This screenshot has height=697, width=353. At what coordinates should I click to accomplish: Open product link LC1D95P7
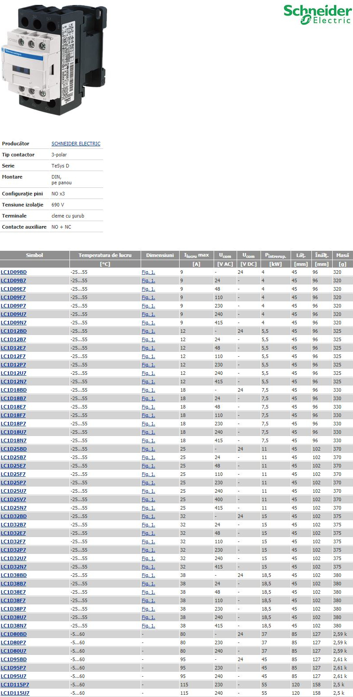13,668
